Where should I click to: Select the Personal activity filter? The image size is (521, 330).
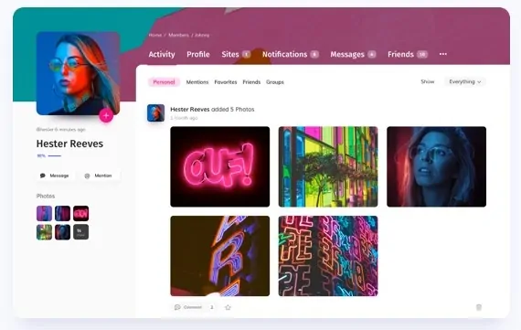164,82
